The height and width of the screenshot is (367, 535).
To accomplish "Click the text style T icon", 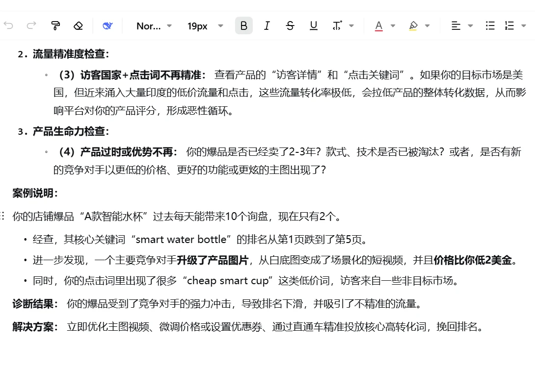I will tap(337, 25).
